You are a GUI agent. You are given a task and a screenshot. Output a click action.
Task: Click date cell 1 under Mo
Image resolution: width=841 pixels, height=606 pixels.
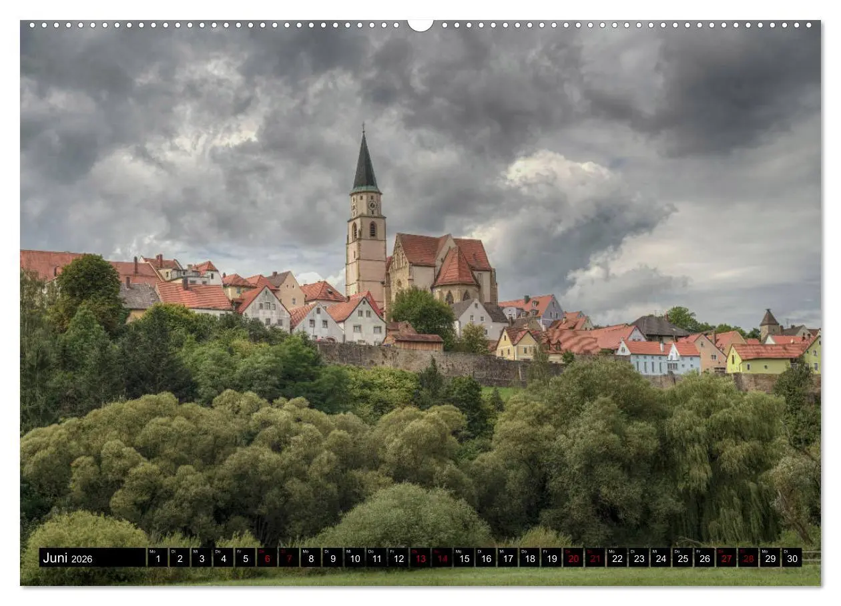pyautogui.click(x=160, y=559)
